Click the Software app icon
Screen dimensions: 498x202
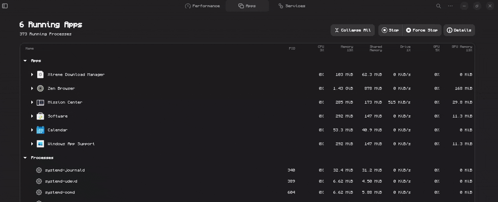pos(40,116)
